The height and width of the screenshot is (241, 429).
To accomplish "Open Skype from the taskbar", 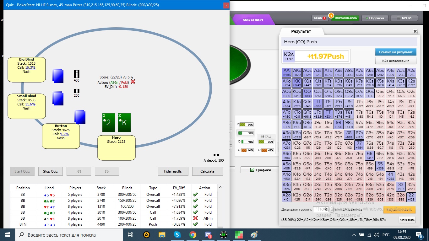I will pyautogui.click(x=177, y=235).
